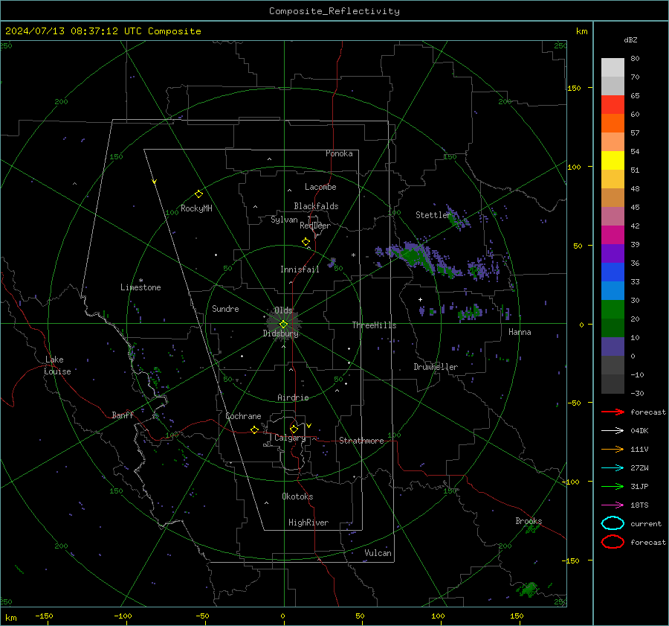The height and width of the screenshot is (626, 669).
Task: Click the Lake Louise label
Action: coord(57,365)
